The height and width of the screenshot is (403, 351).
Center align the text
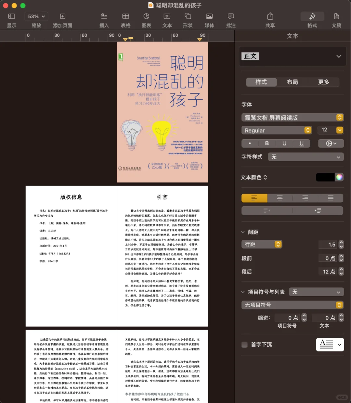coord(279,198)
